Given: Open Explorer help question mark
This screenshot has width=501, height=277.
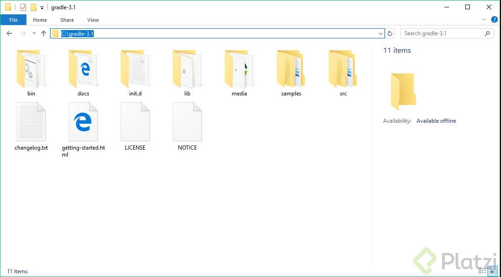Looking at the screenshot, I should (x=494, y=20).
